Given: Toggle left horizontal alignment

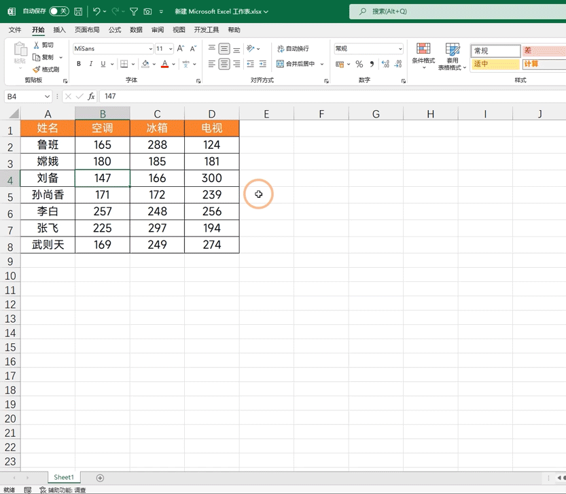Looking at the screenshot, I should [212, 64].
